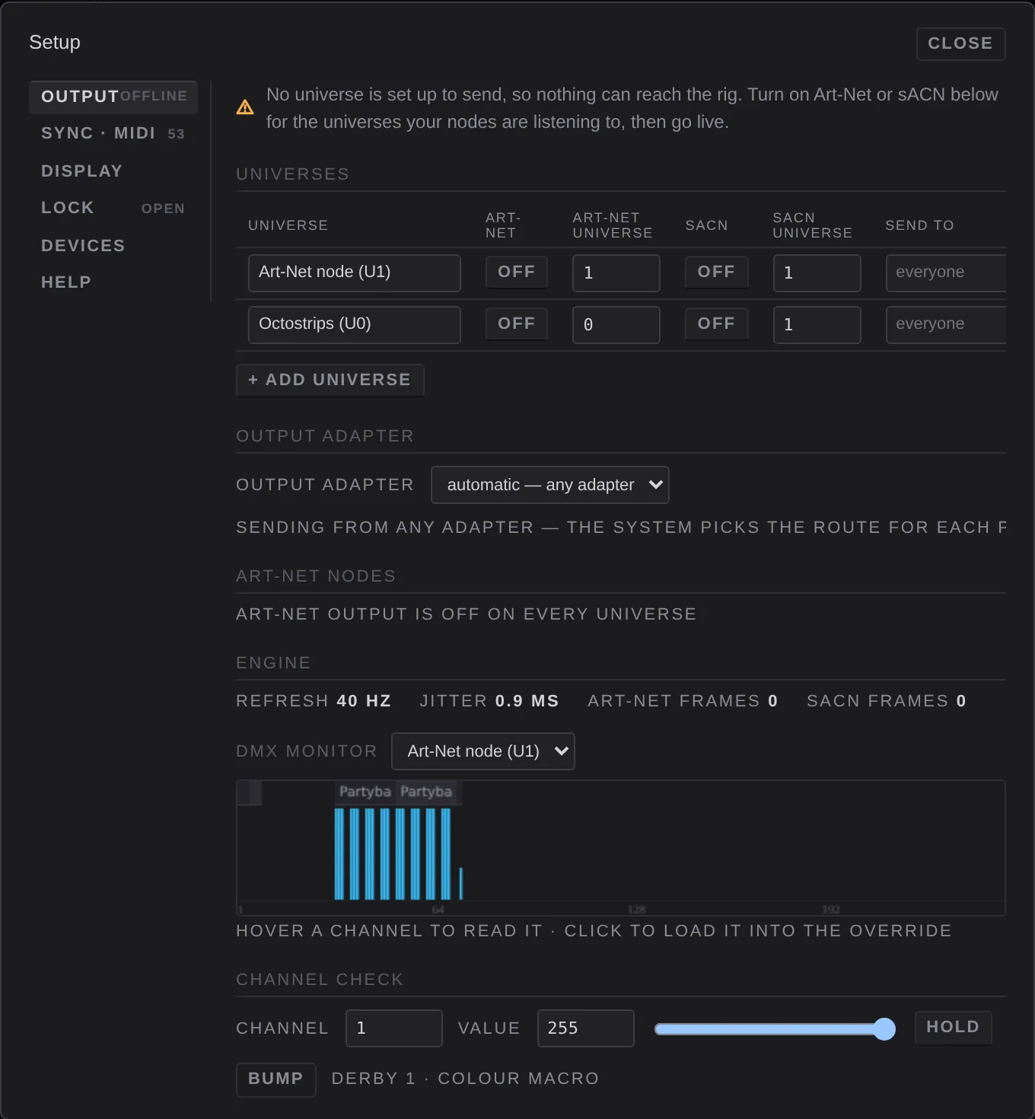The image size is (1035, 1119).
Task: Close the Setup dialog
Action: pos(961,43)
